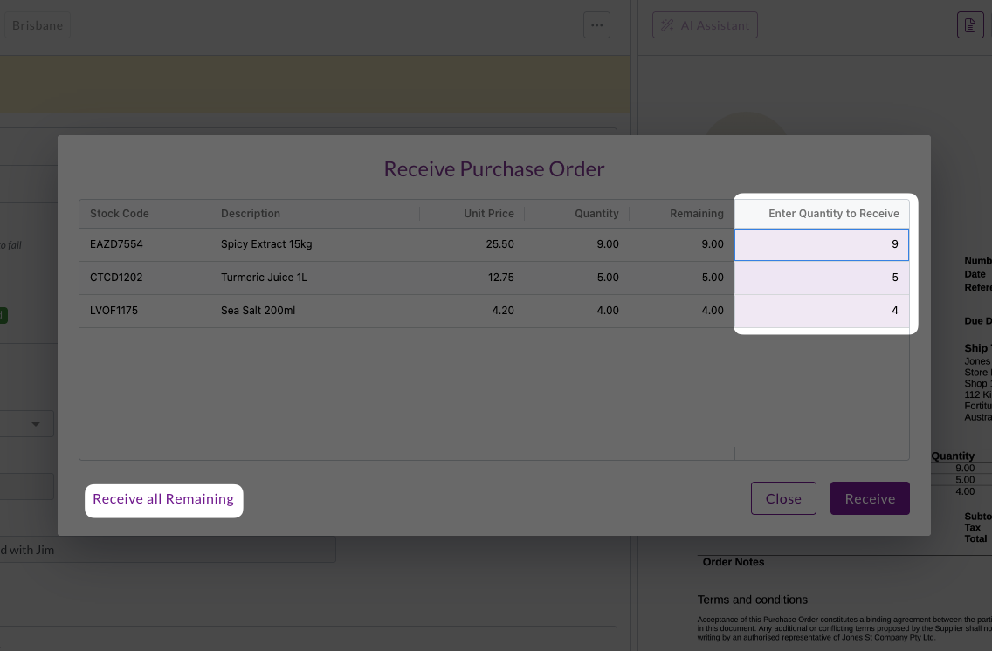This screenshot has height=651, width=992.
Task: Click the purple Receive button
Action: click(870, 498)
